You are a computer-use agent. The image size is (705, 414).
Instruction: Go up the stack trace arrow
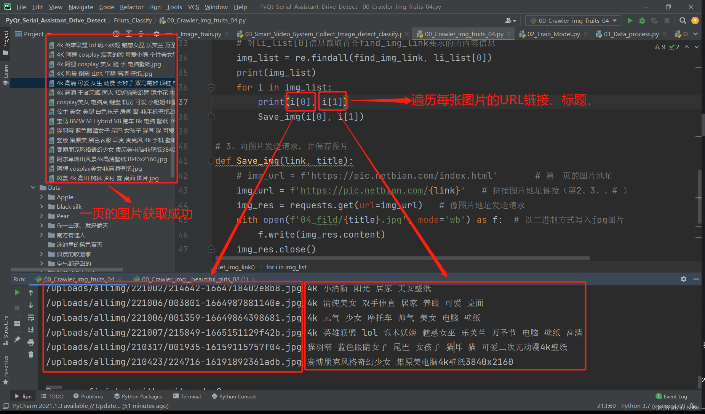pyautogui.click(x=31, y=292)
